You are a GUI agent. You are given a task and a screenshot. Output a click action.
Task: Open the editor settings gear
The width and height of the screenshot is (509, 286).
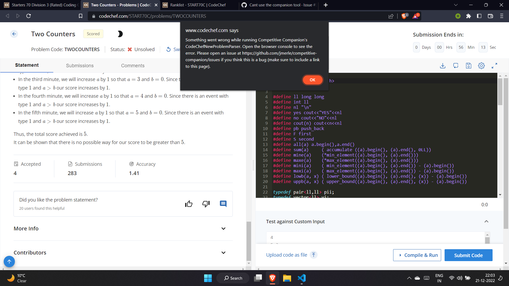click(482, 66)
